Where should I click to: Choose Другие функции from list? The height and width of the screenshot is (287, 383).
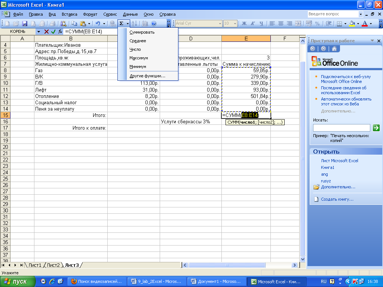pyautogui.click(x=147, y=76)
